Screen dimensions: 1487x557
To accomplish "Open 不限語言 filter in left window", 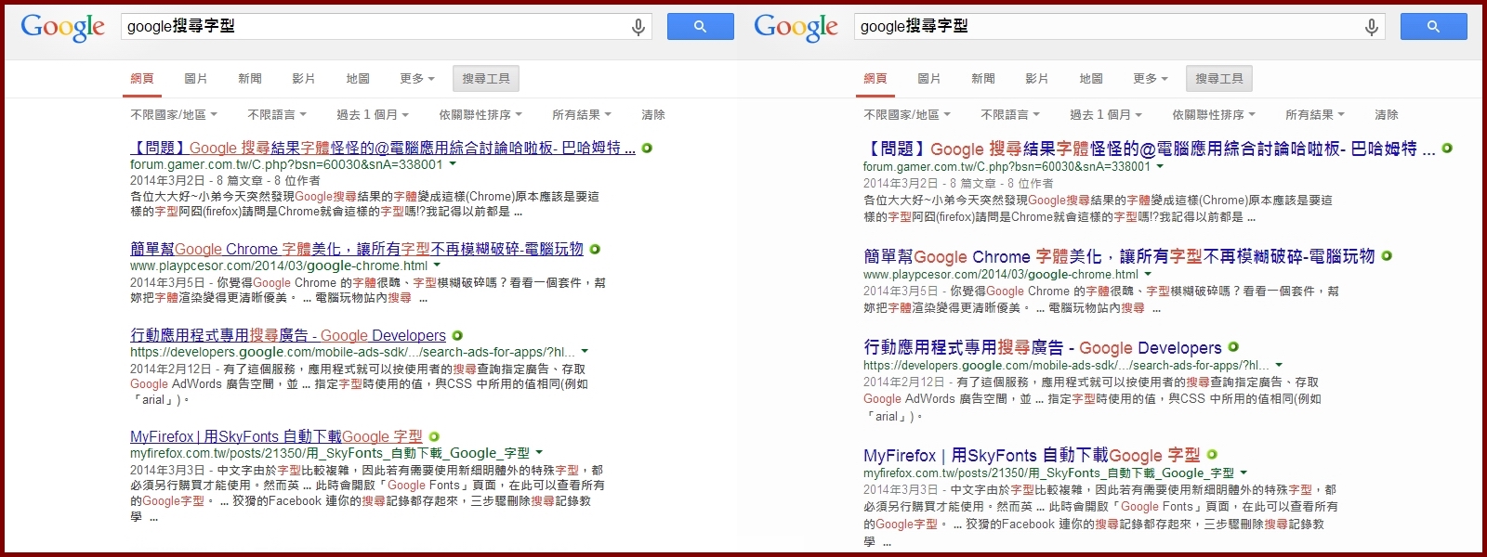I will 277,115.
